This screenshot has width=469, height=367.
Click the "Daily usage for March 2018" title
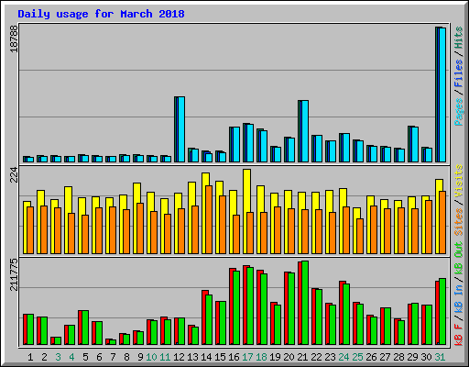pos(101,14)
